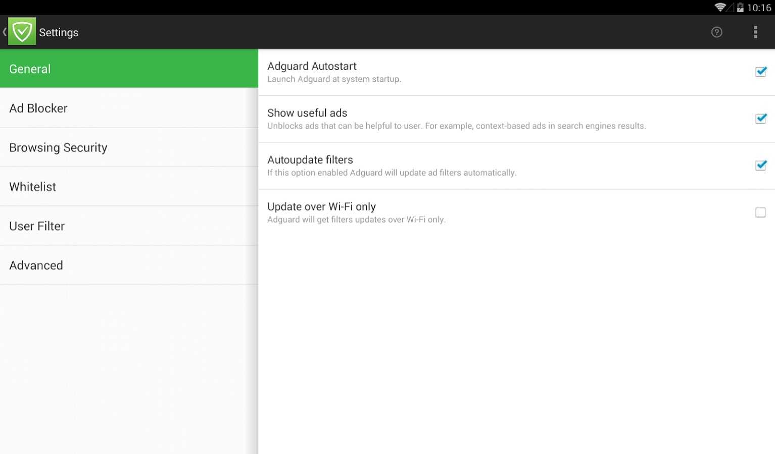Screen dimensions: 775x454
Task: Uncheck the Adguard Autostart checkbox
Action: click(761, 72)
